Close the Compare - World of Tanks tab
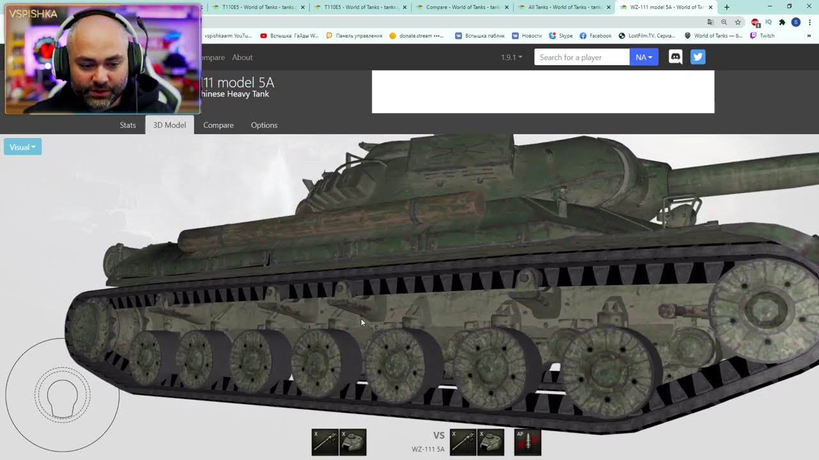Viewport: 819px width, 460px height. pyautogui.click(x=507, y=7)
